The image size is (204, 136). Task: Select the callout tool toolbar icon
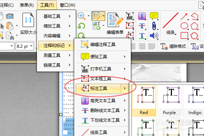pos(130,35)
